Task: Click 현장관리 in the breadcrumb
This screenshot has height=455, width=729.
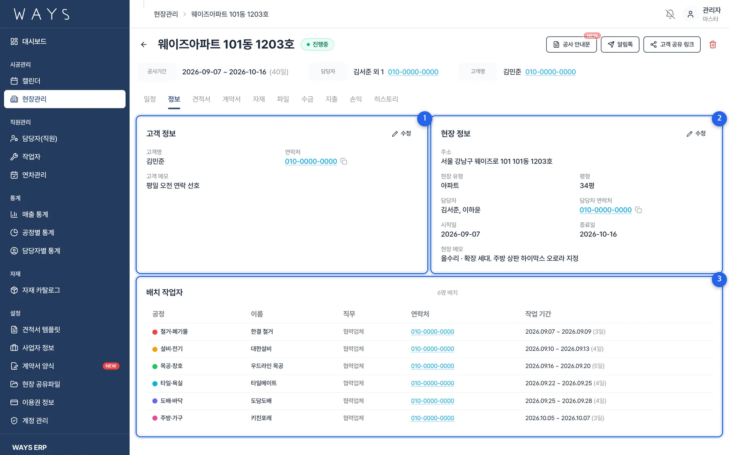Action: pyautogui.click(x=166, y=14)
